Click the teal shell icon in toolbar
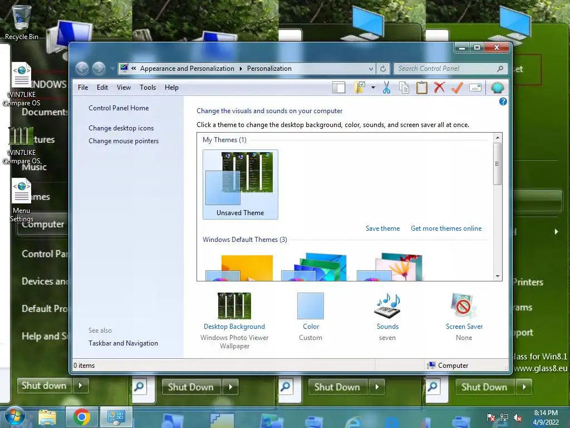This screenshot has width=570, height=428. coord(497,87)
